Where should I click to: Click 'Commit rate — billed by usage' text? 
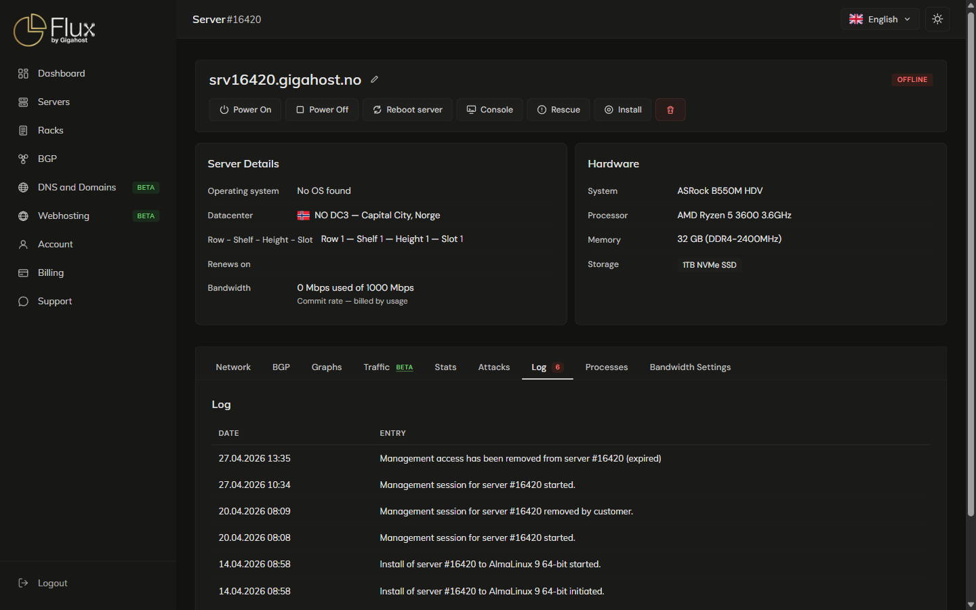(352, 301)
